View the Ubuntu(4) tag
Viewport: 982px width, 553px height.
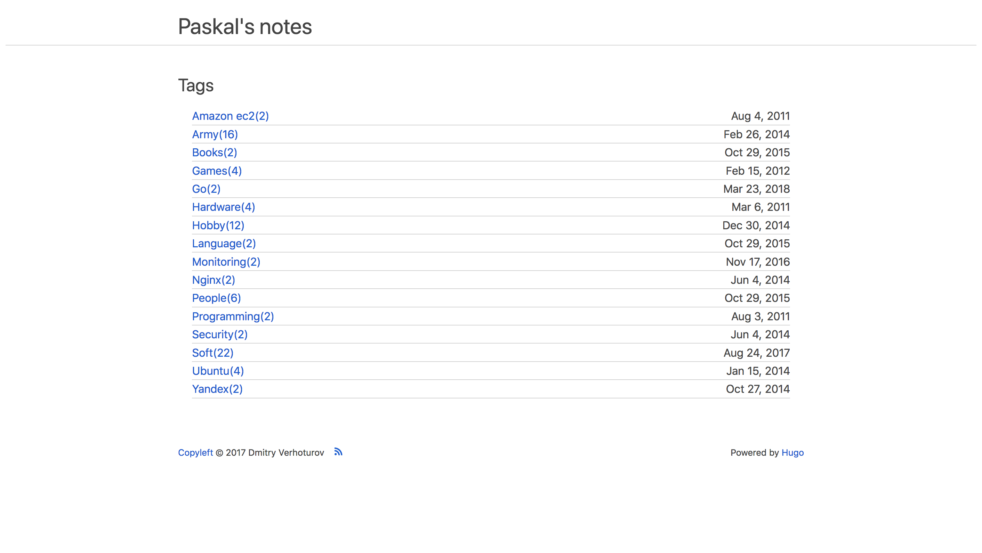[x=218, y=371]
